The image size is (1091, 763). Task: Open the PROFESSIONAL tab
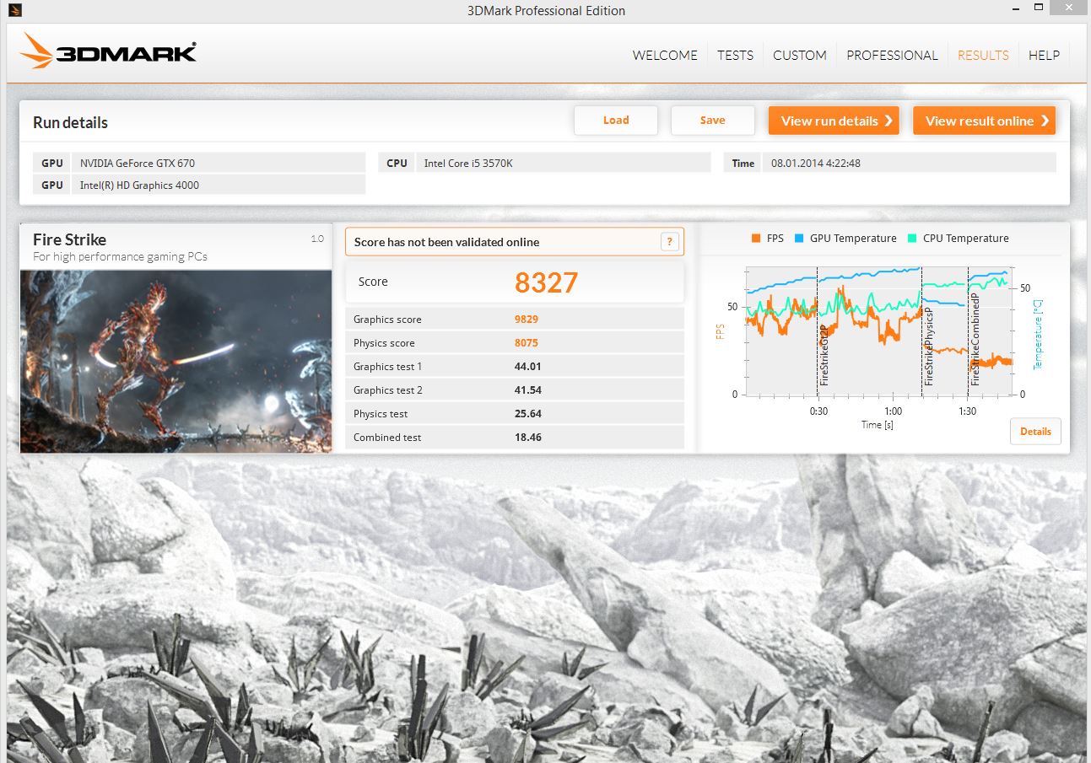coord(892,56)
